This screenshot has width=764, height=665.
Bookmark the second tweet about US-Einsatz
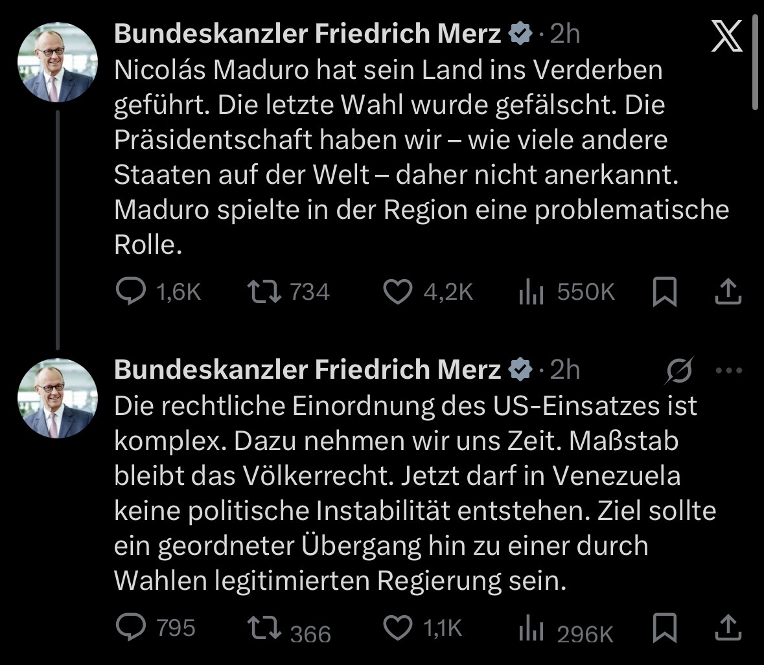[x=664, y=627]
